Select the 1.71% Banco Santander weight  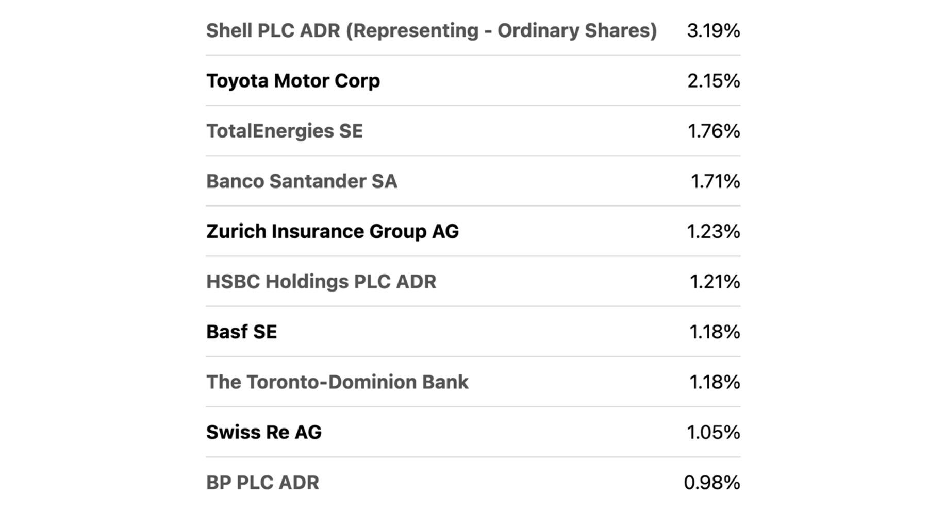point(715,181)
